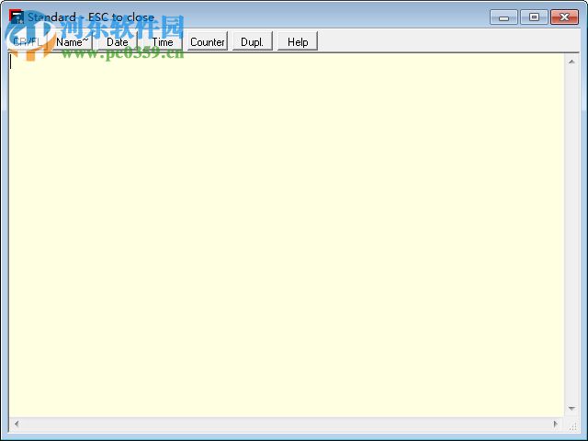The image size is (588, 441).
Task: Minimize the Standard window
Action: click(x=503, y=17)
